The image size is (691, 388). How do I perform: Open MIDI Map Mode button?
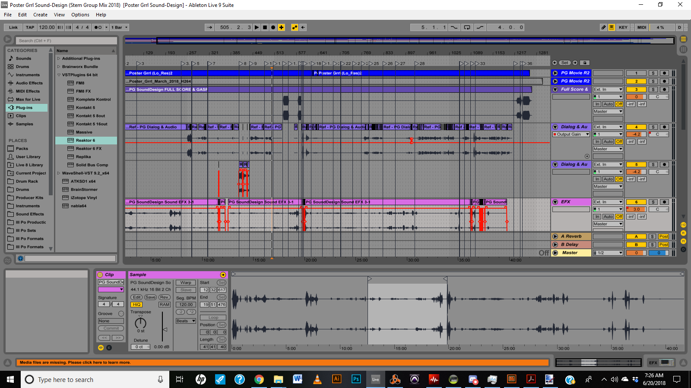click(x=642, y=27)
